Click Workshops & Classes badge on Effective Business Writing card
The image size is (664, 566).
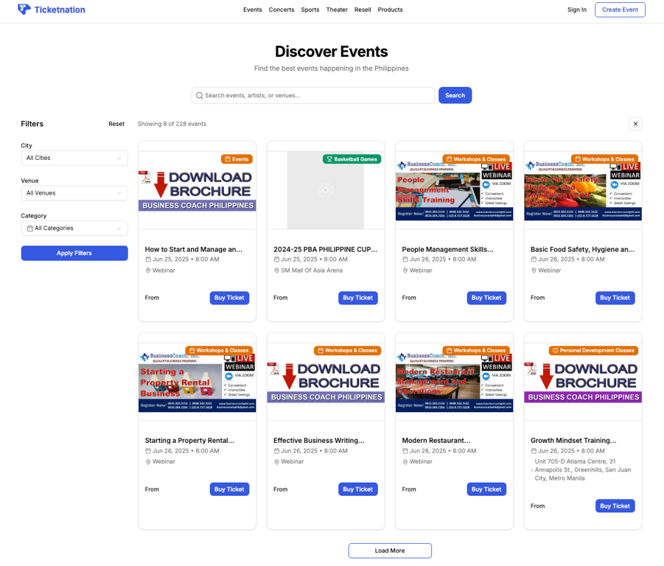click(348, 351)
